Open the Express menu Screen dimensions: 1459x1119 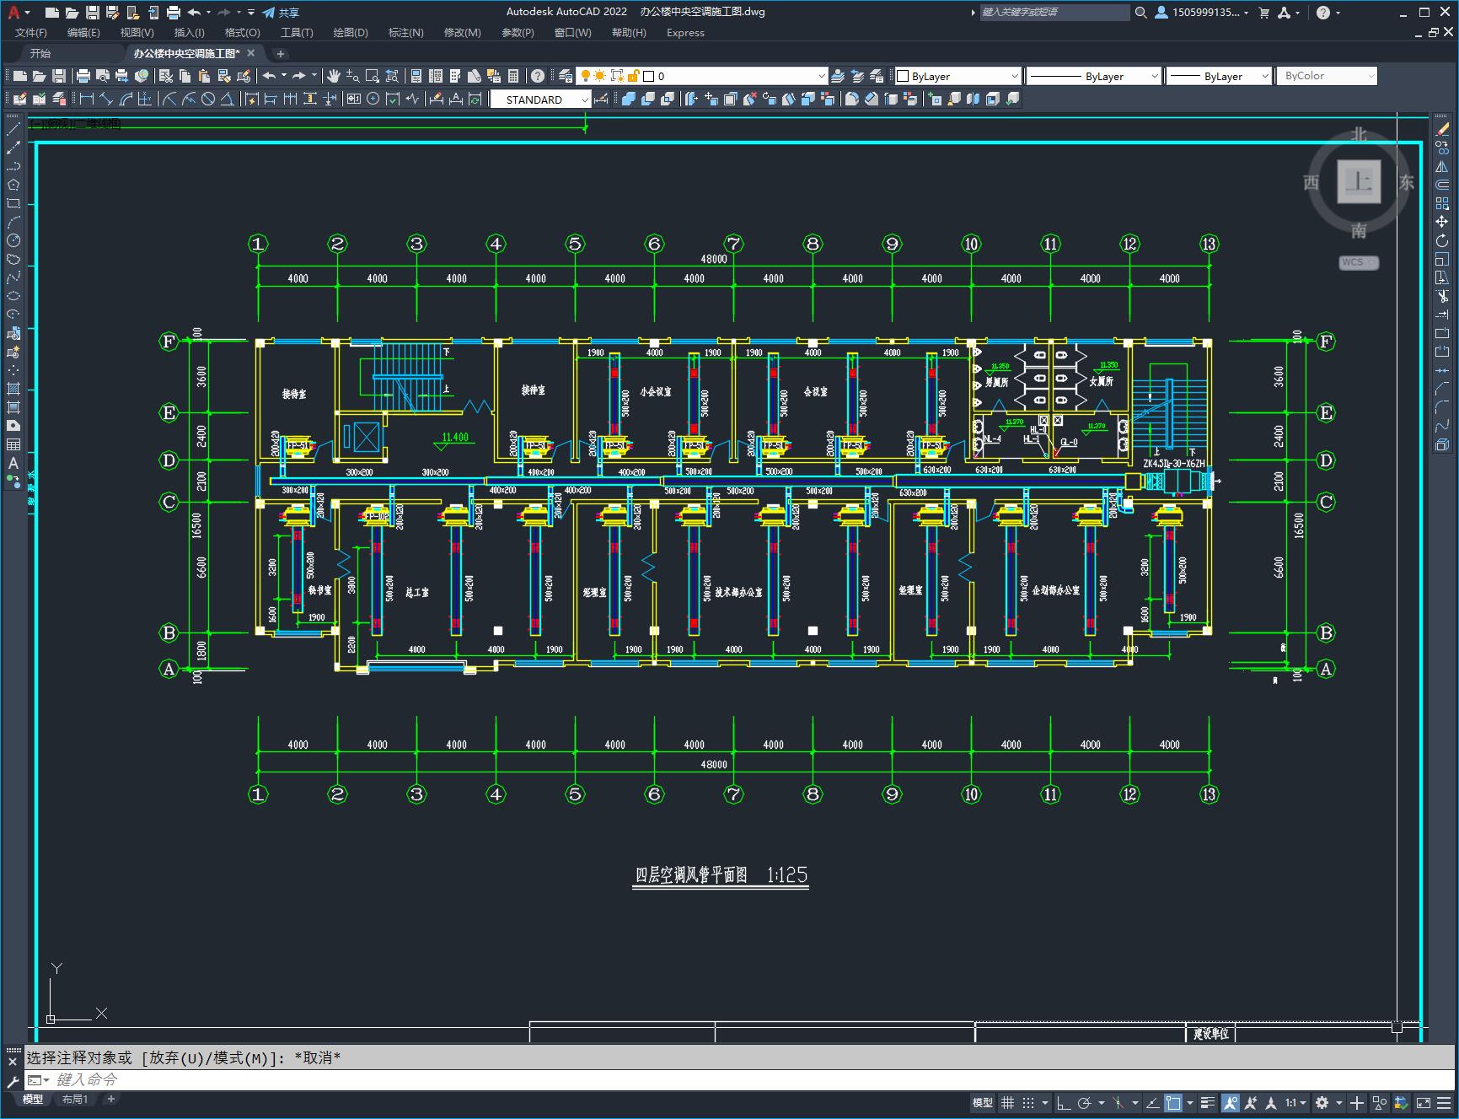(x=685, y=33)
